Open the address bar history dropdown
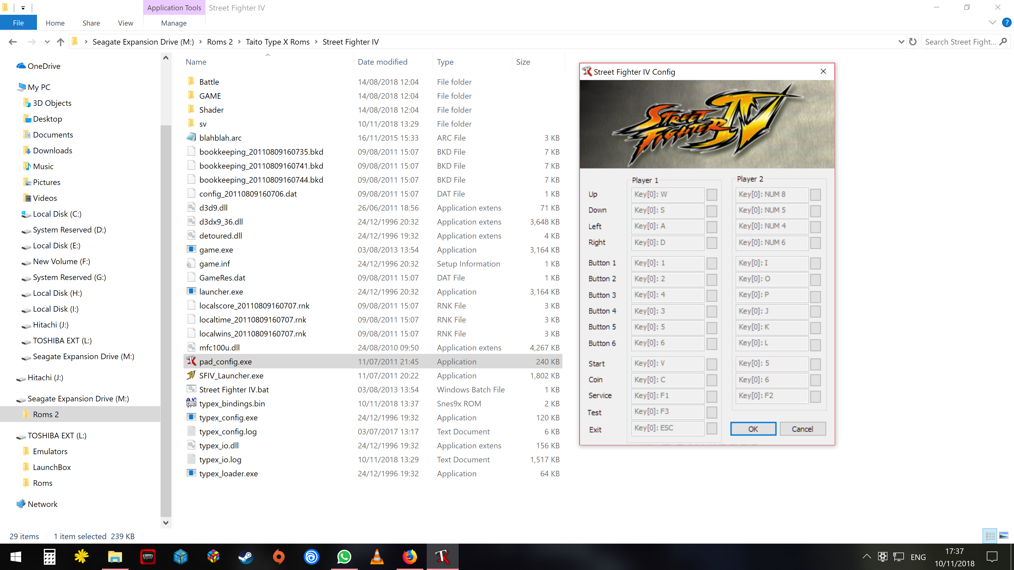Screen dimensions: 1014x570 pyautogui.click(x=901, y=42)
